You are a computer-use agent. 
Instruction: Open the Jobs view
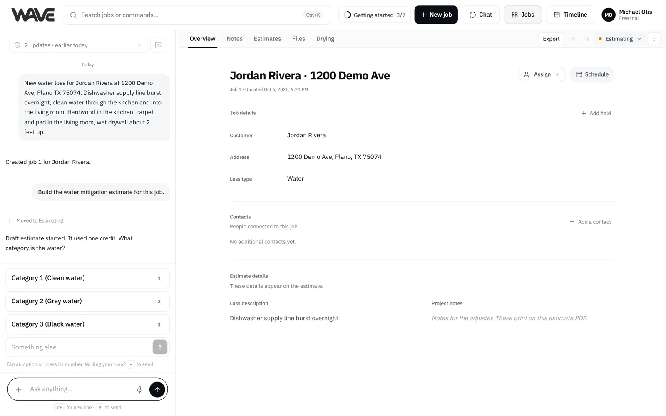coord(523,15)
